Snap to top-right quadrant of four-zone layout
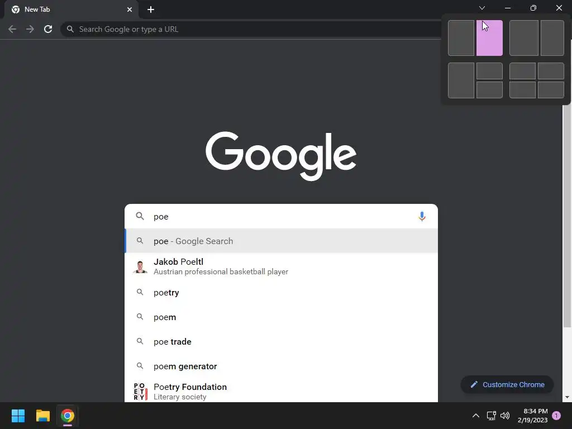This screenshot has width=572, height=429. pos(551,71)
